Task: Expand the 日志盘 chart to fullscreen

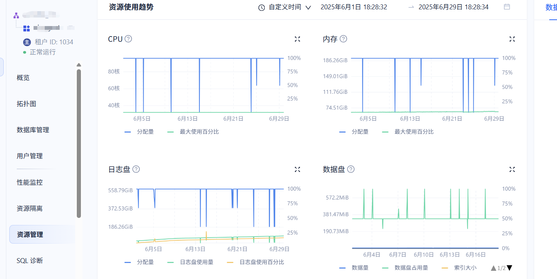Action: (297, 169)
